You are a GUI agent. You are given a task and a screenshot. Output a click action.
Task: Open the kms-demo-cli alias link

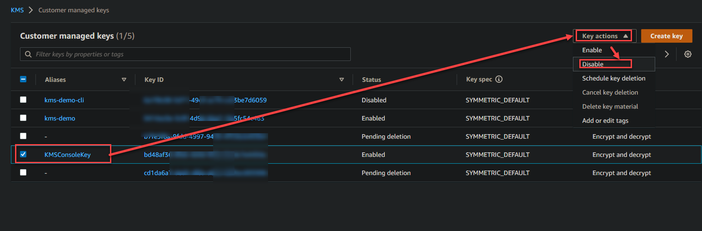(64, 100)
